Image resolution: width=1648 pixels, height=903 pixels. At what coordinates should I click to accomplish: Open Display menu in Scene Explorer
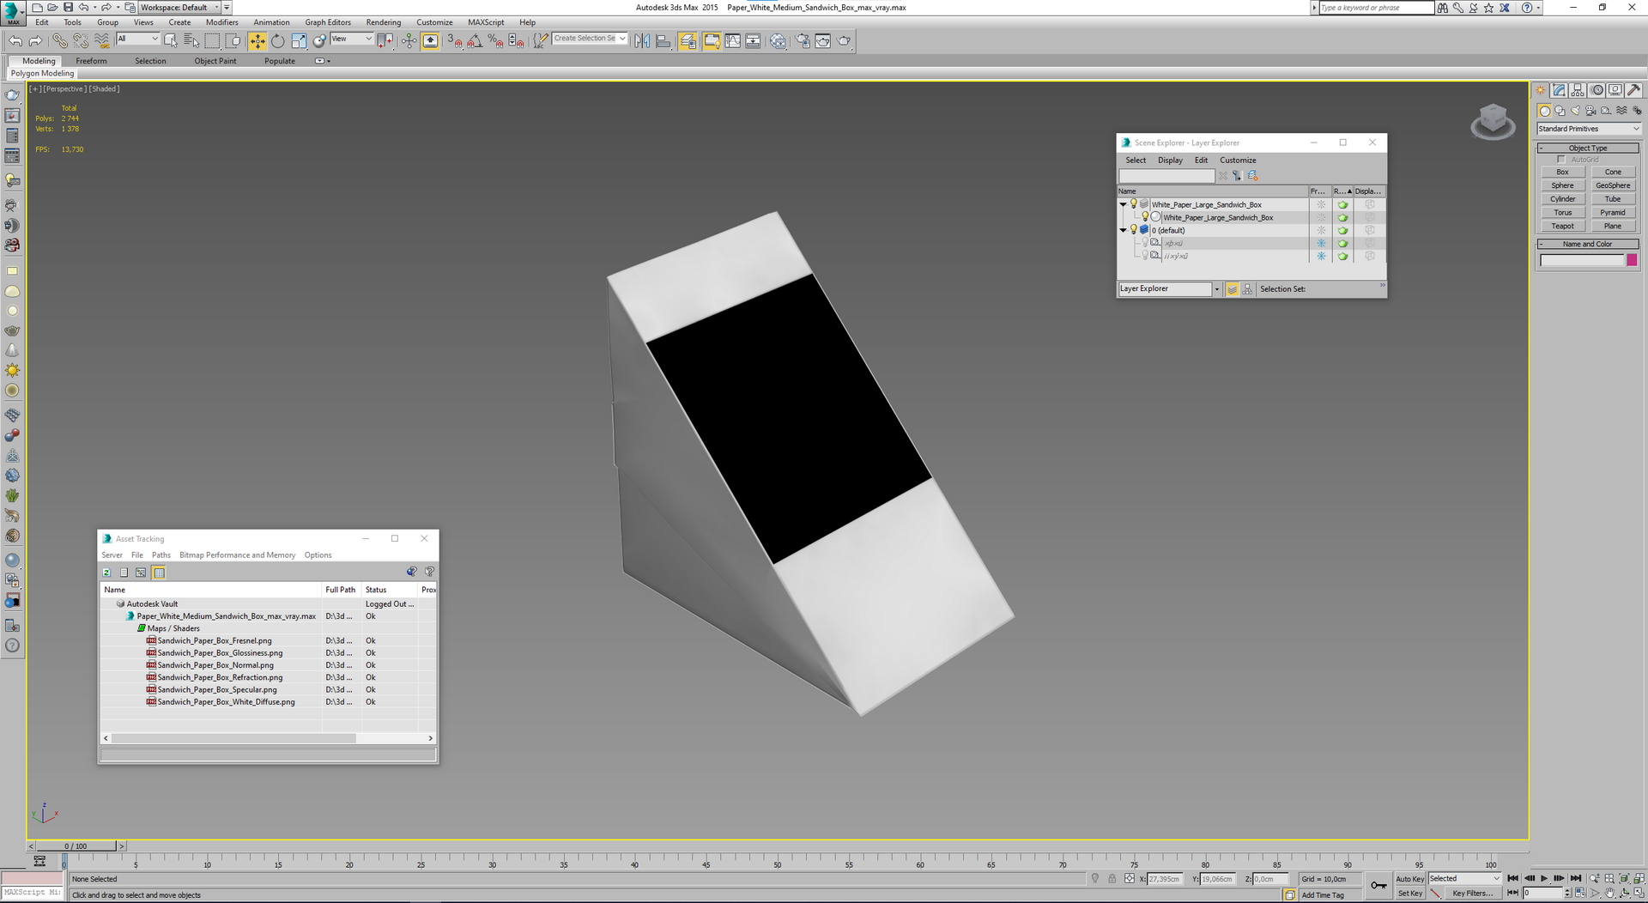coord(1170,161)
